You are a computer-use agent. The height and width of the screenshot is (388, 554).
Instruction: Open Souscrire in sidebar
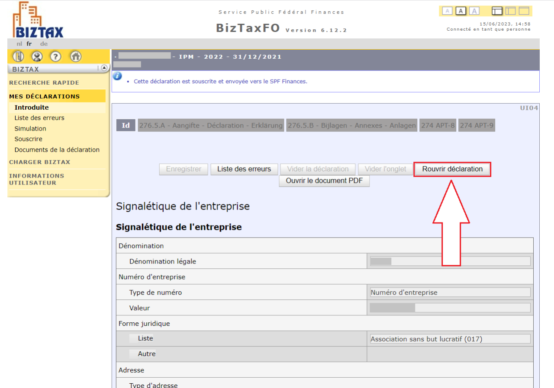[x=29, y=139]
